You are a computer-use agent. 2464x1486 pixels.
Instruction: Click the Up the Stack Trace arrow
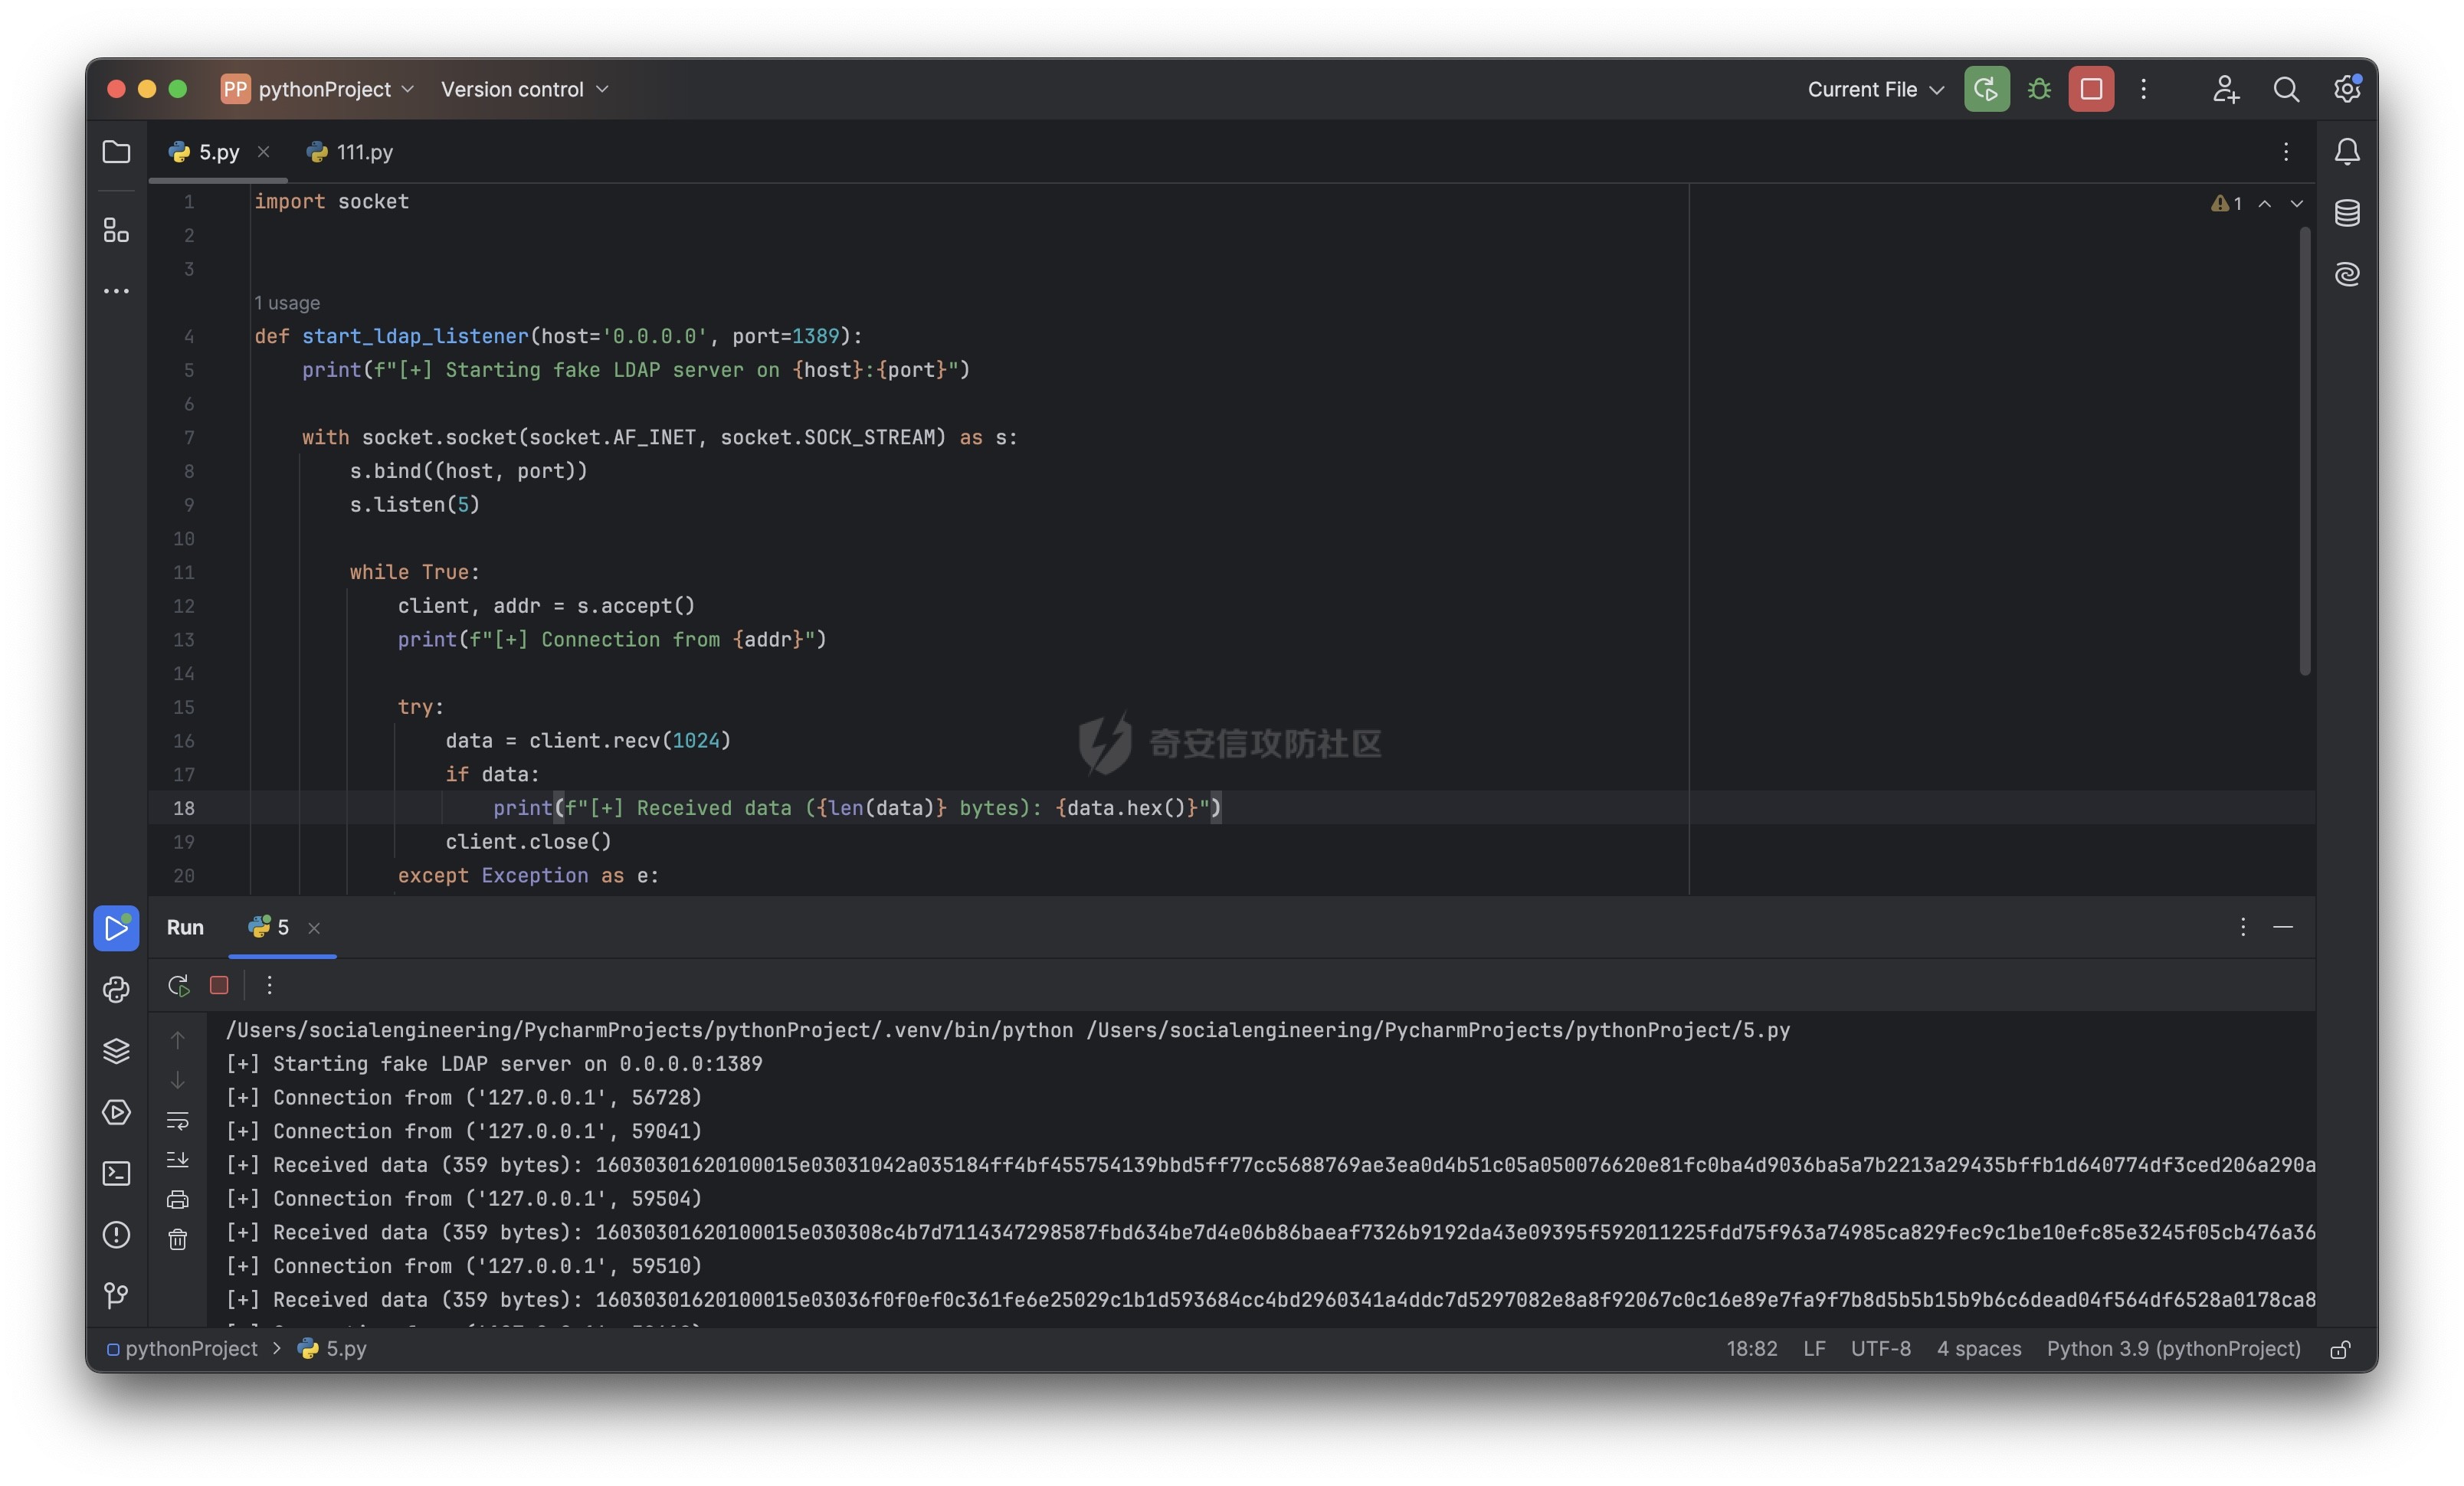177,1040
